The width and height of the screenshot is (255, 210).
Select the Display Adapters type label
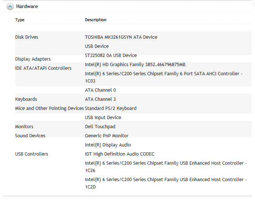(33, 59)
